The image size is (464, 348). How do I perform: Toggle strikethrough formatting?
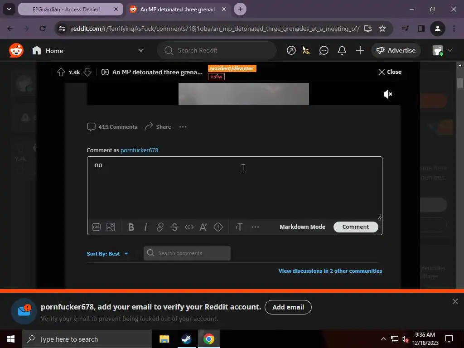pyautogui.click(x=174, y=227)
